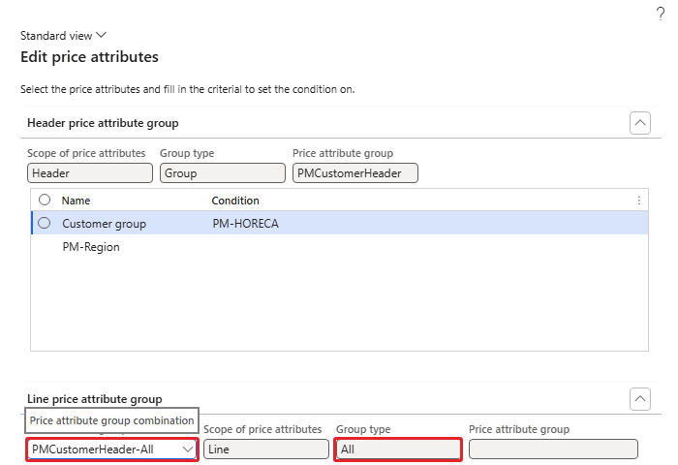Click the Customer group name cell
Viewport: 678px width, 465px height.
click(105, 224)
